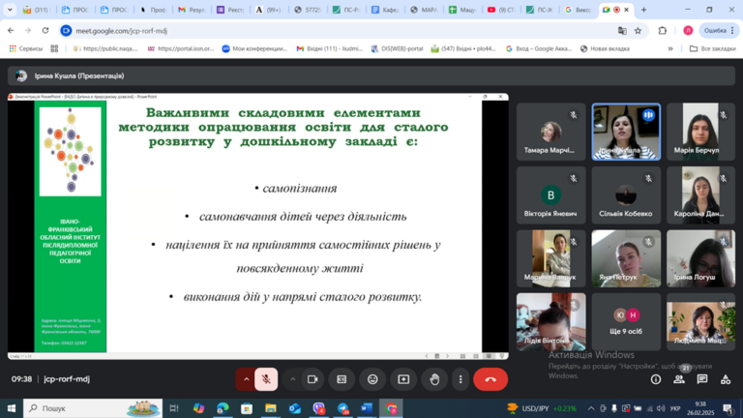Viewport: 743px width, 418px height.
Task: Open the activities icon
Action: pyautogui.click(x=726, y=379)
